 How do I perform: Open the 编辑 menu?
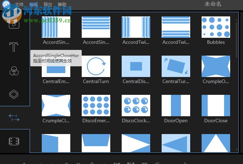[x=33, y=4]
